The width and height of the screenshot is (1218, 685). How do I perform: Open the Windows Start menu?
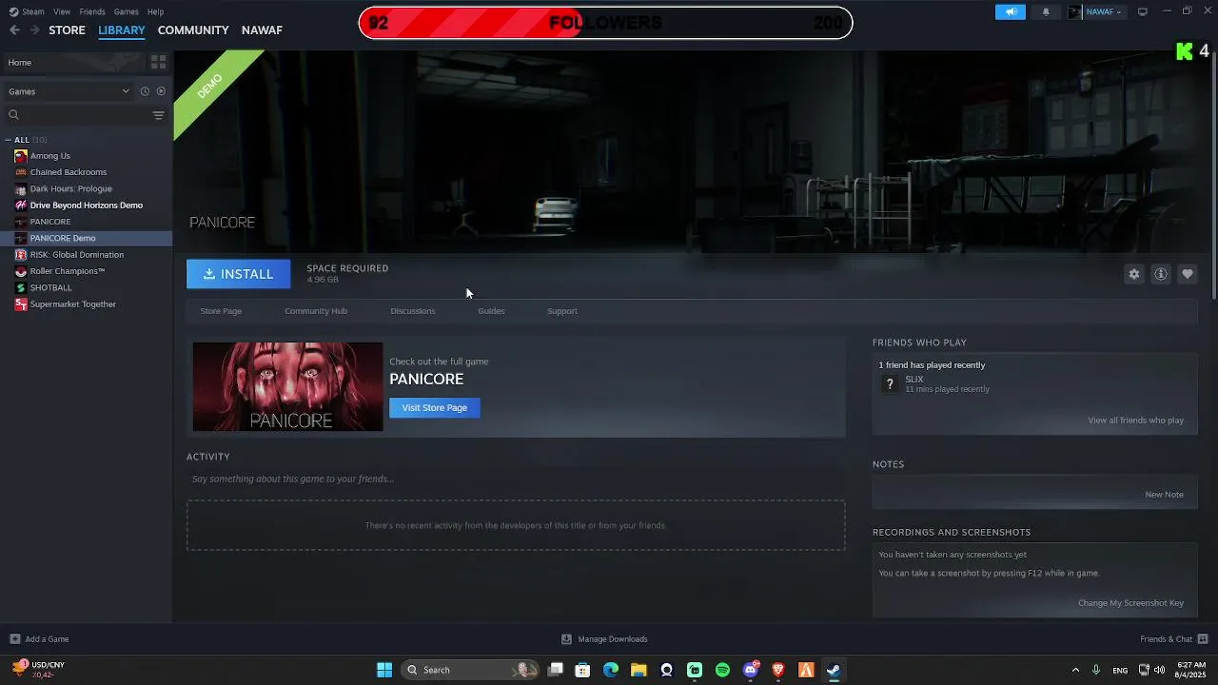coord(384,670)
